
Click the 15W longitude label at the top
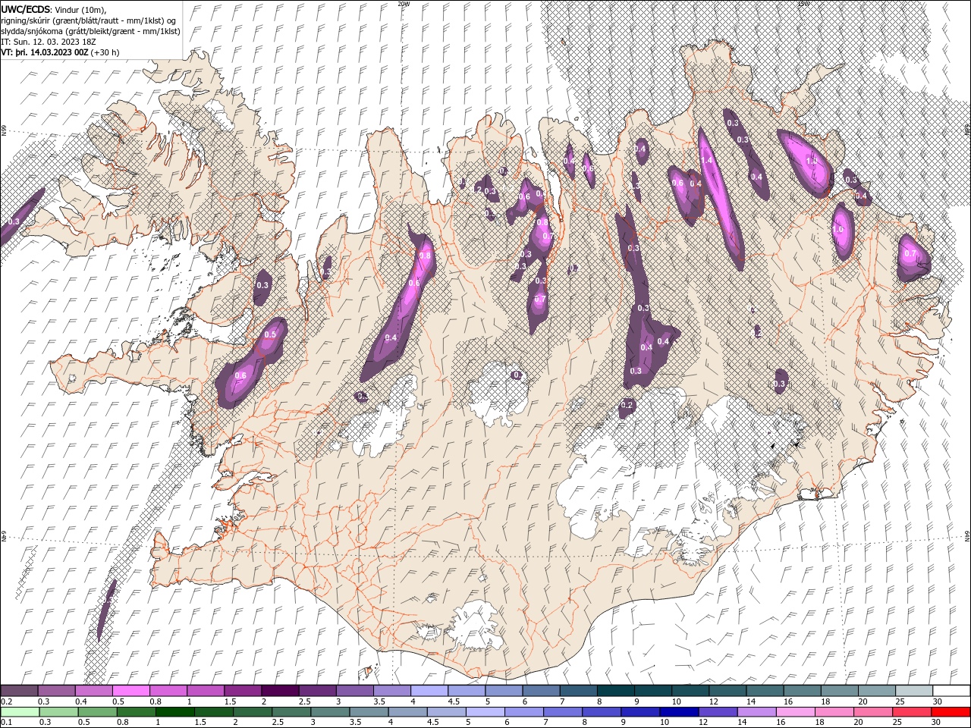(x=803, y=4)
